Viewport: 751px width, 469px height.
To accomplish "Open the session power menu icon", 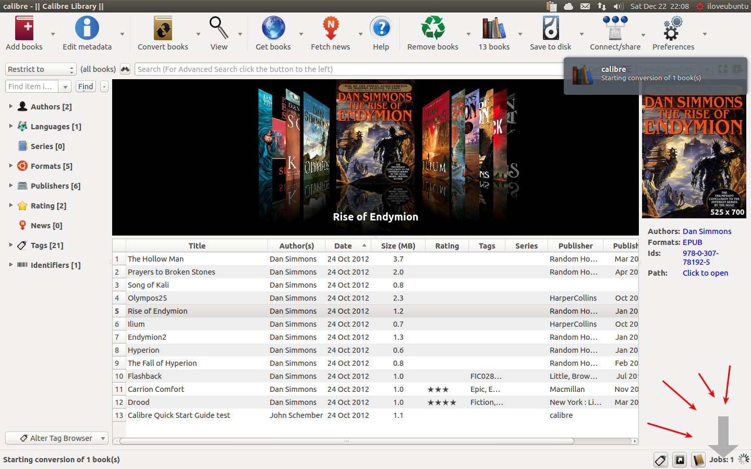I will point(700,6).
